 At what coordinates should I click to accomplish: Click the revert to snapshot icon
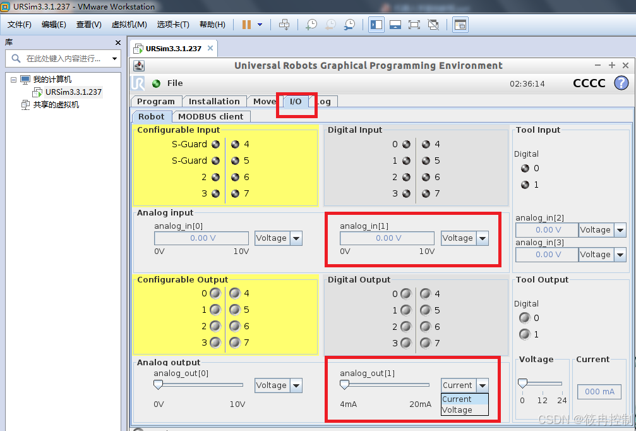coord(330,25)
